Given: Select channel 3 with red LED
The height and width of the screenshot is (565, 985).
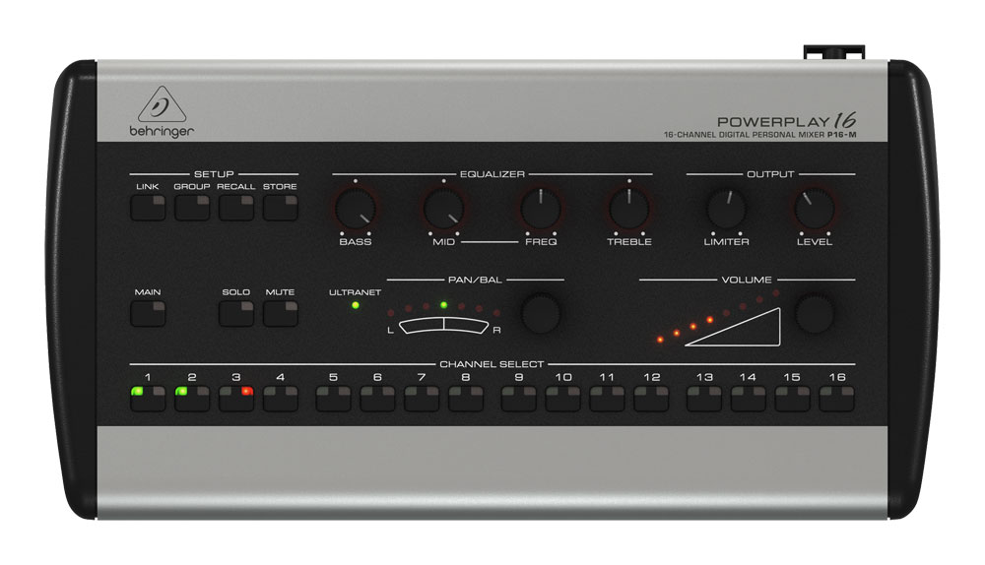Looking at the screenshot, I should (236, 399).
